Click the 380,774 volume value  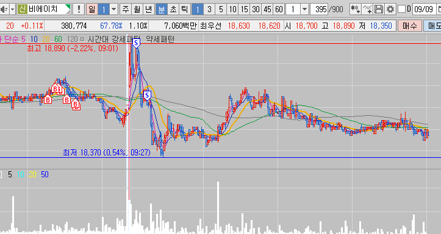74,26
